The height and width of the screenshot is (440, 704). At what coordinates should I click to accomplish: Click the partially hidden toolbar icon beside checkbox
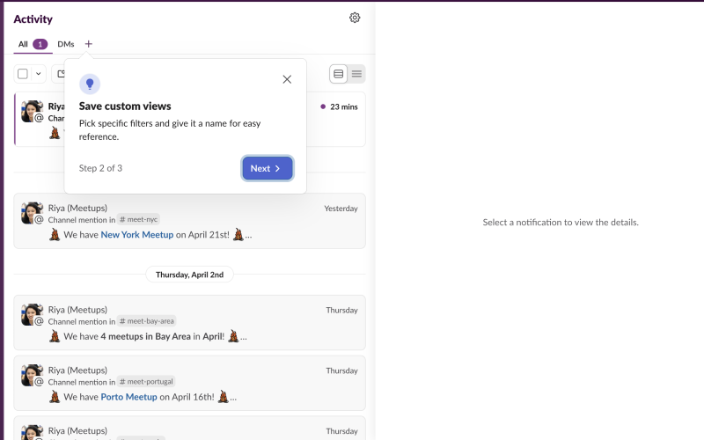point(59,74)
